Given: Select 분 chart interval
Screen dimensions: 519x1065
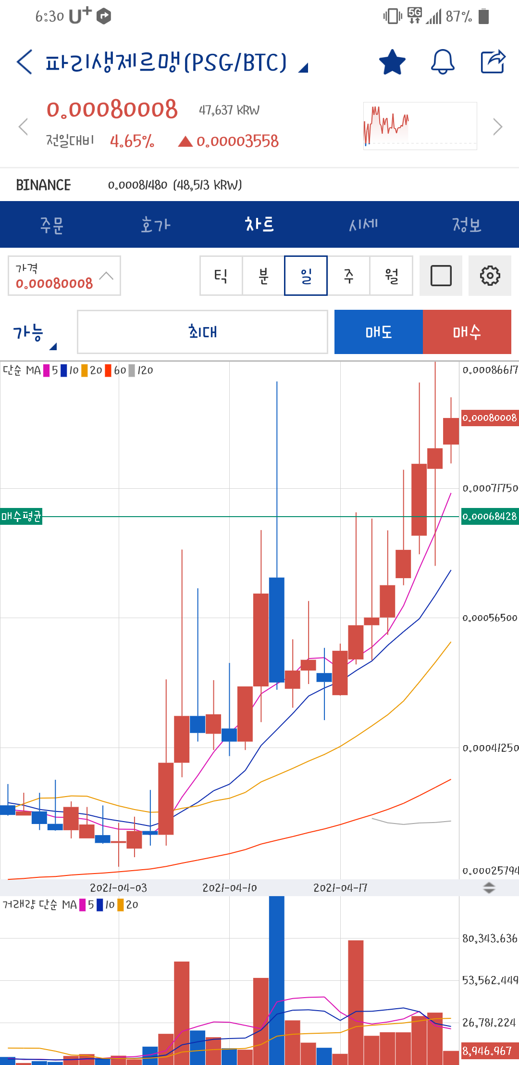Looking at the screenshot, I should coord(263,276).
